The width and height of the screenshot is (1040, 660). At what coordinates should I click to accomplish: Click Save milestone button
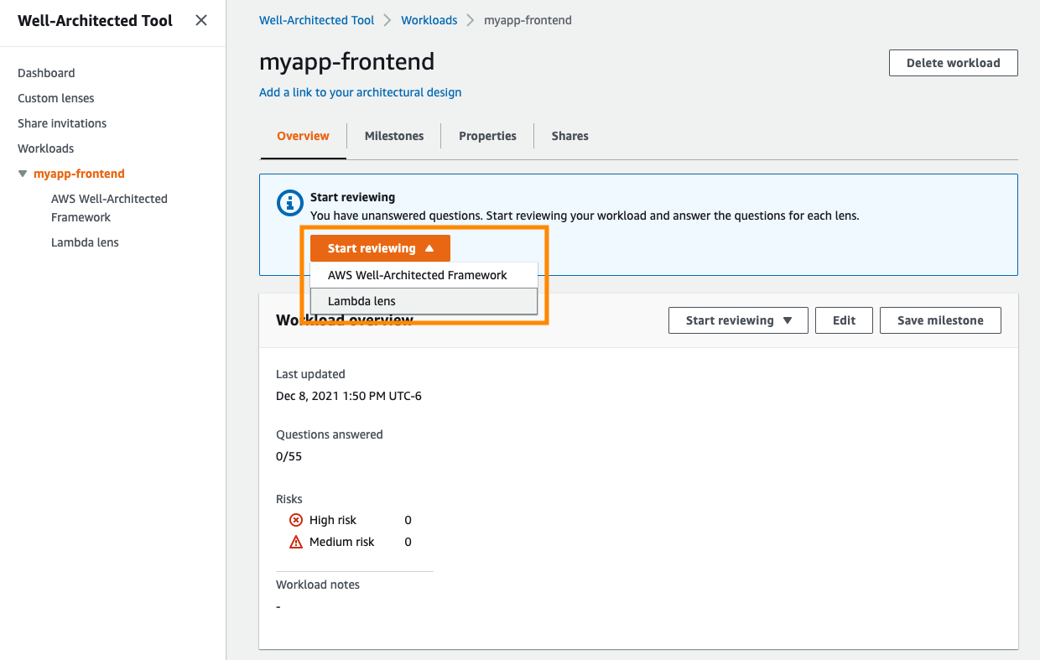940,320
